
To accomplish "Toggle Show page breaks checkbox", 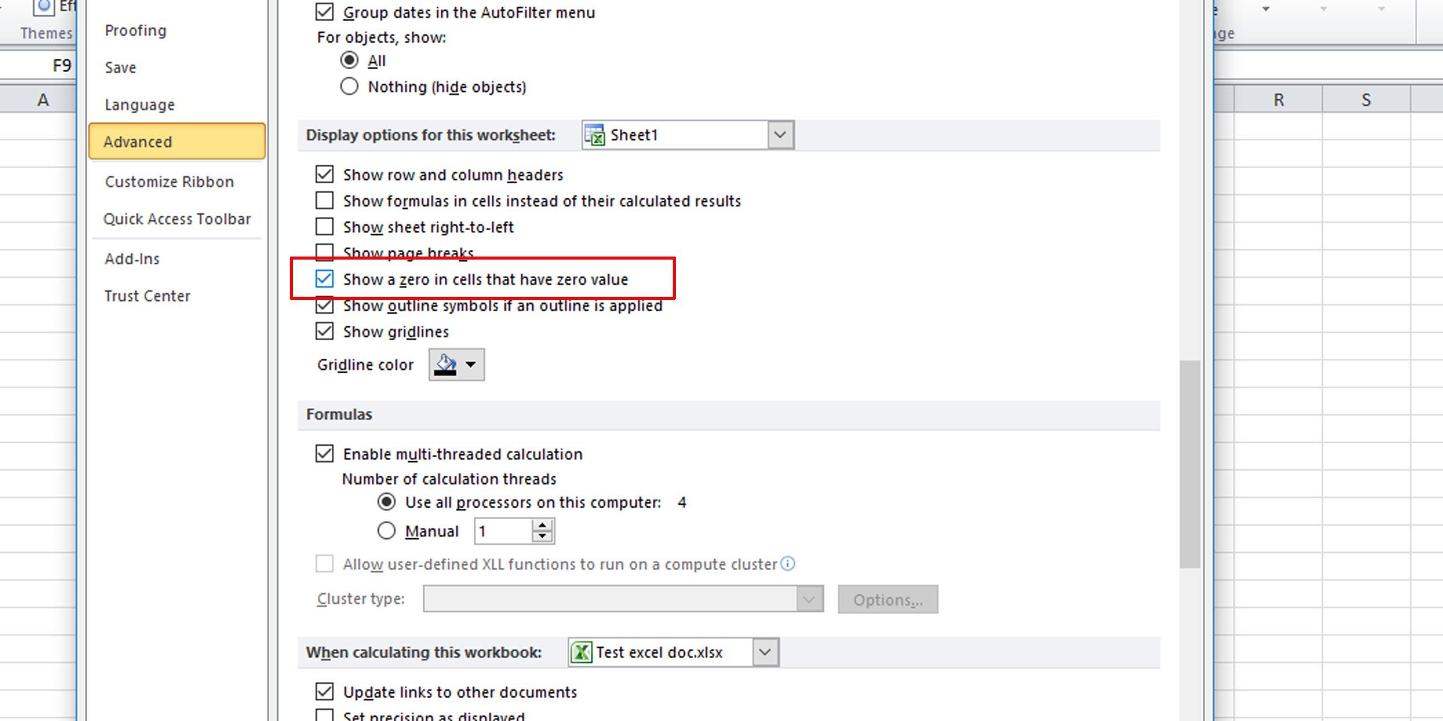I will coord(326,252).
